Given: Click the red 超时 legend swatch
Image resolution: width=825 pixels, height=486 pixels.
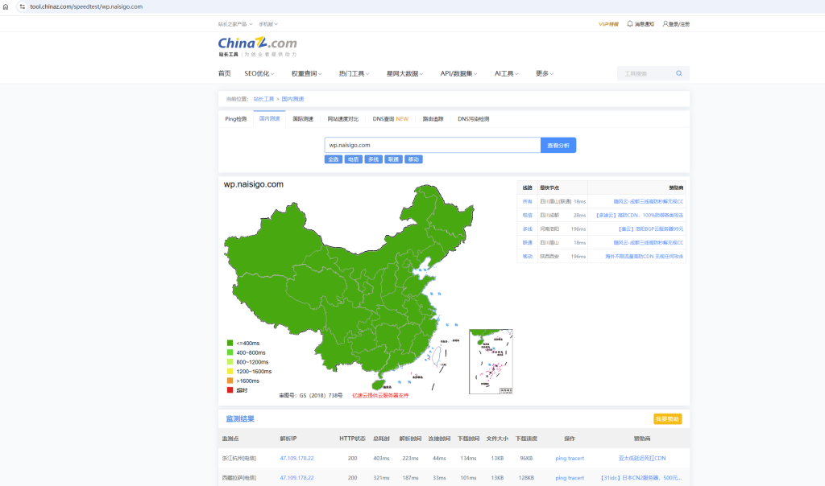Looking at the screenshot, I should tap(230, 390).
